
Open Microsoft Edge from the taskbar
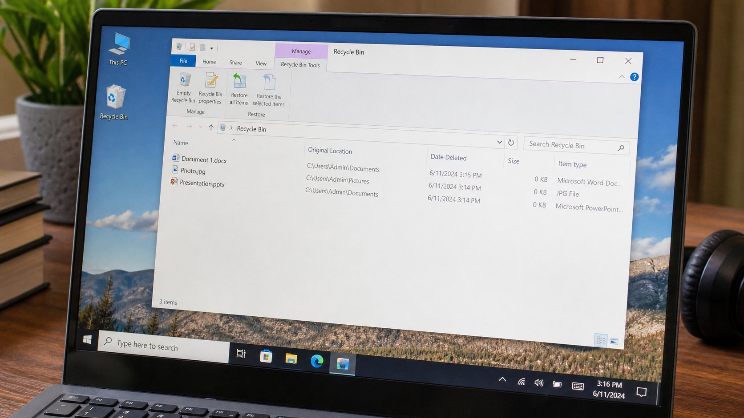pos(317,361)
